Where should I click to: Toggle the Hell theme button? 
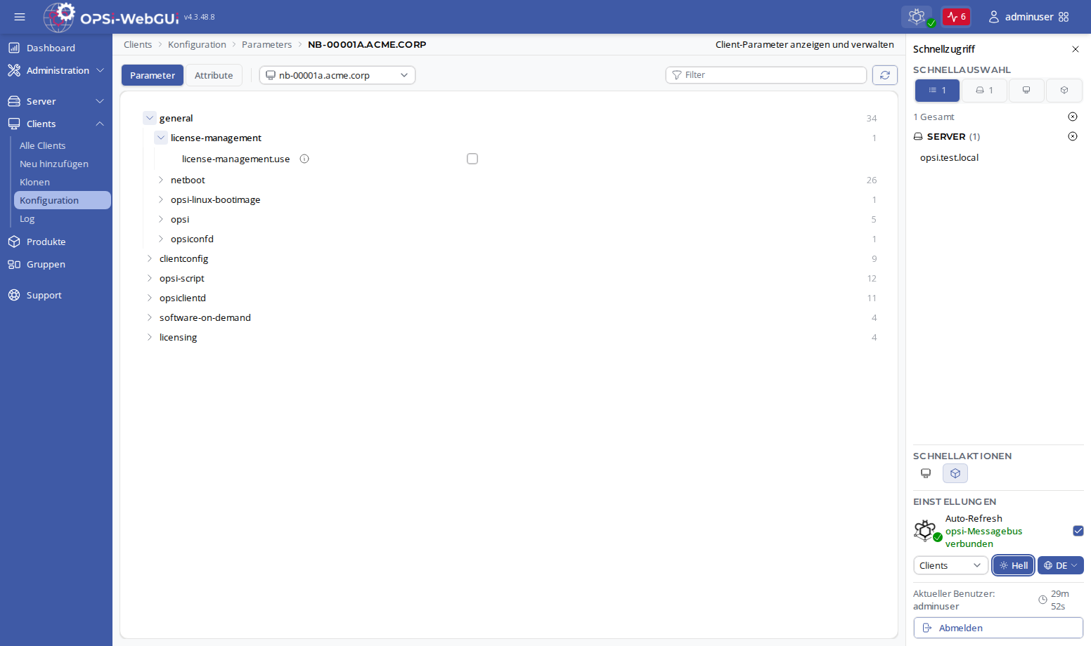(1014, 565)
